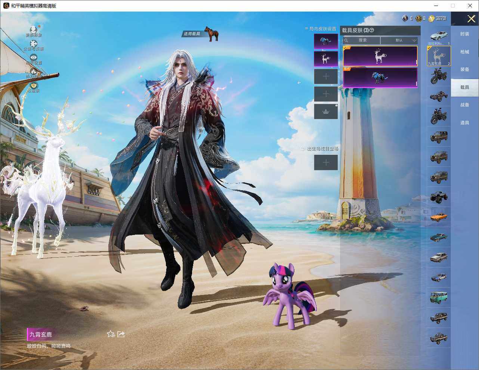Click the locked crown skin slot

(326, 112)
